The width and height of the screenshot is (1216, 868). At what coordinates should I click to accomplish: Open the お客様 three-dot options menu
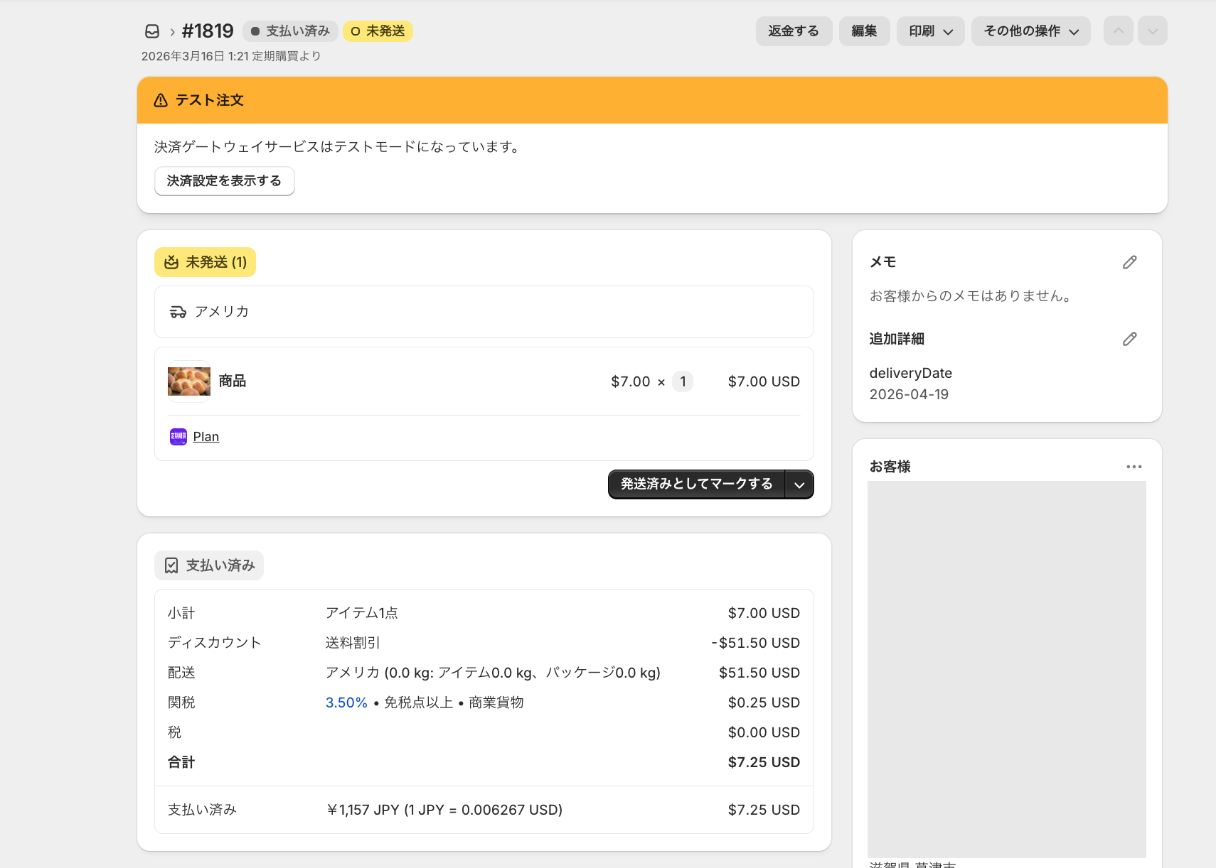[1134, 467]
